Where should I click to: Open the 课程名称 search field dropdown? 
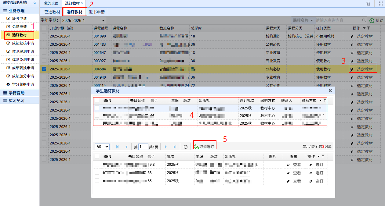(303, 20)
